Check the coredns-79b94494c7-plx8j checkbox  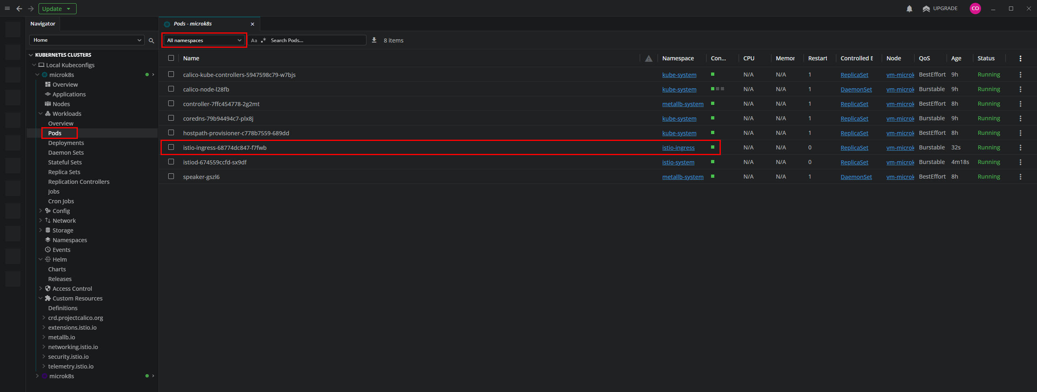171,118
